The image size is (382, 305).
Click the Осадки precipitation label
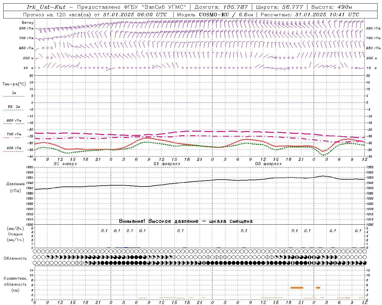16,234
